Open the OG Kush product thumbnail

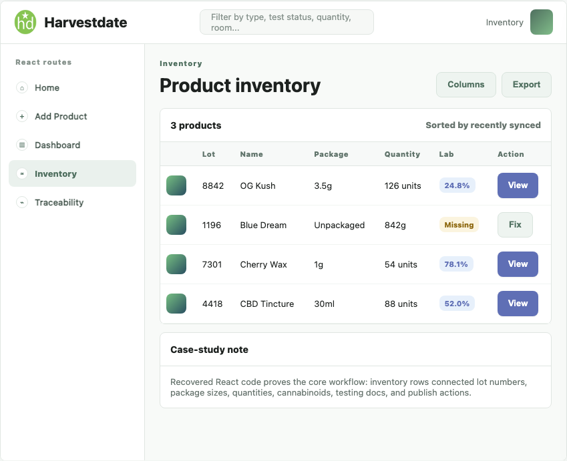click(176, 185)
